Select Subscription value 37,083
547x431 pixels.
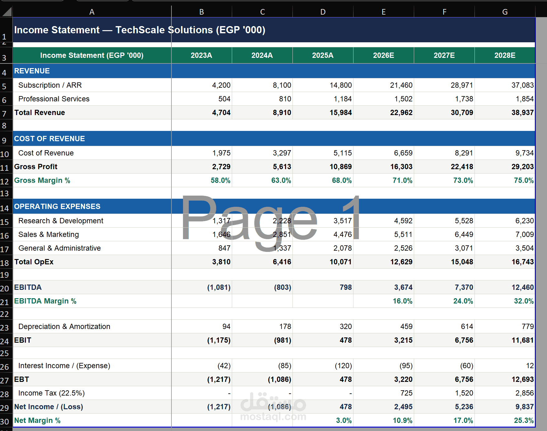pyautogui.click(x=505, y=85)
